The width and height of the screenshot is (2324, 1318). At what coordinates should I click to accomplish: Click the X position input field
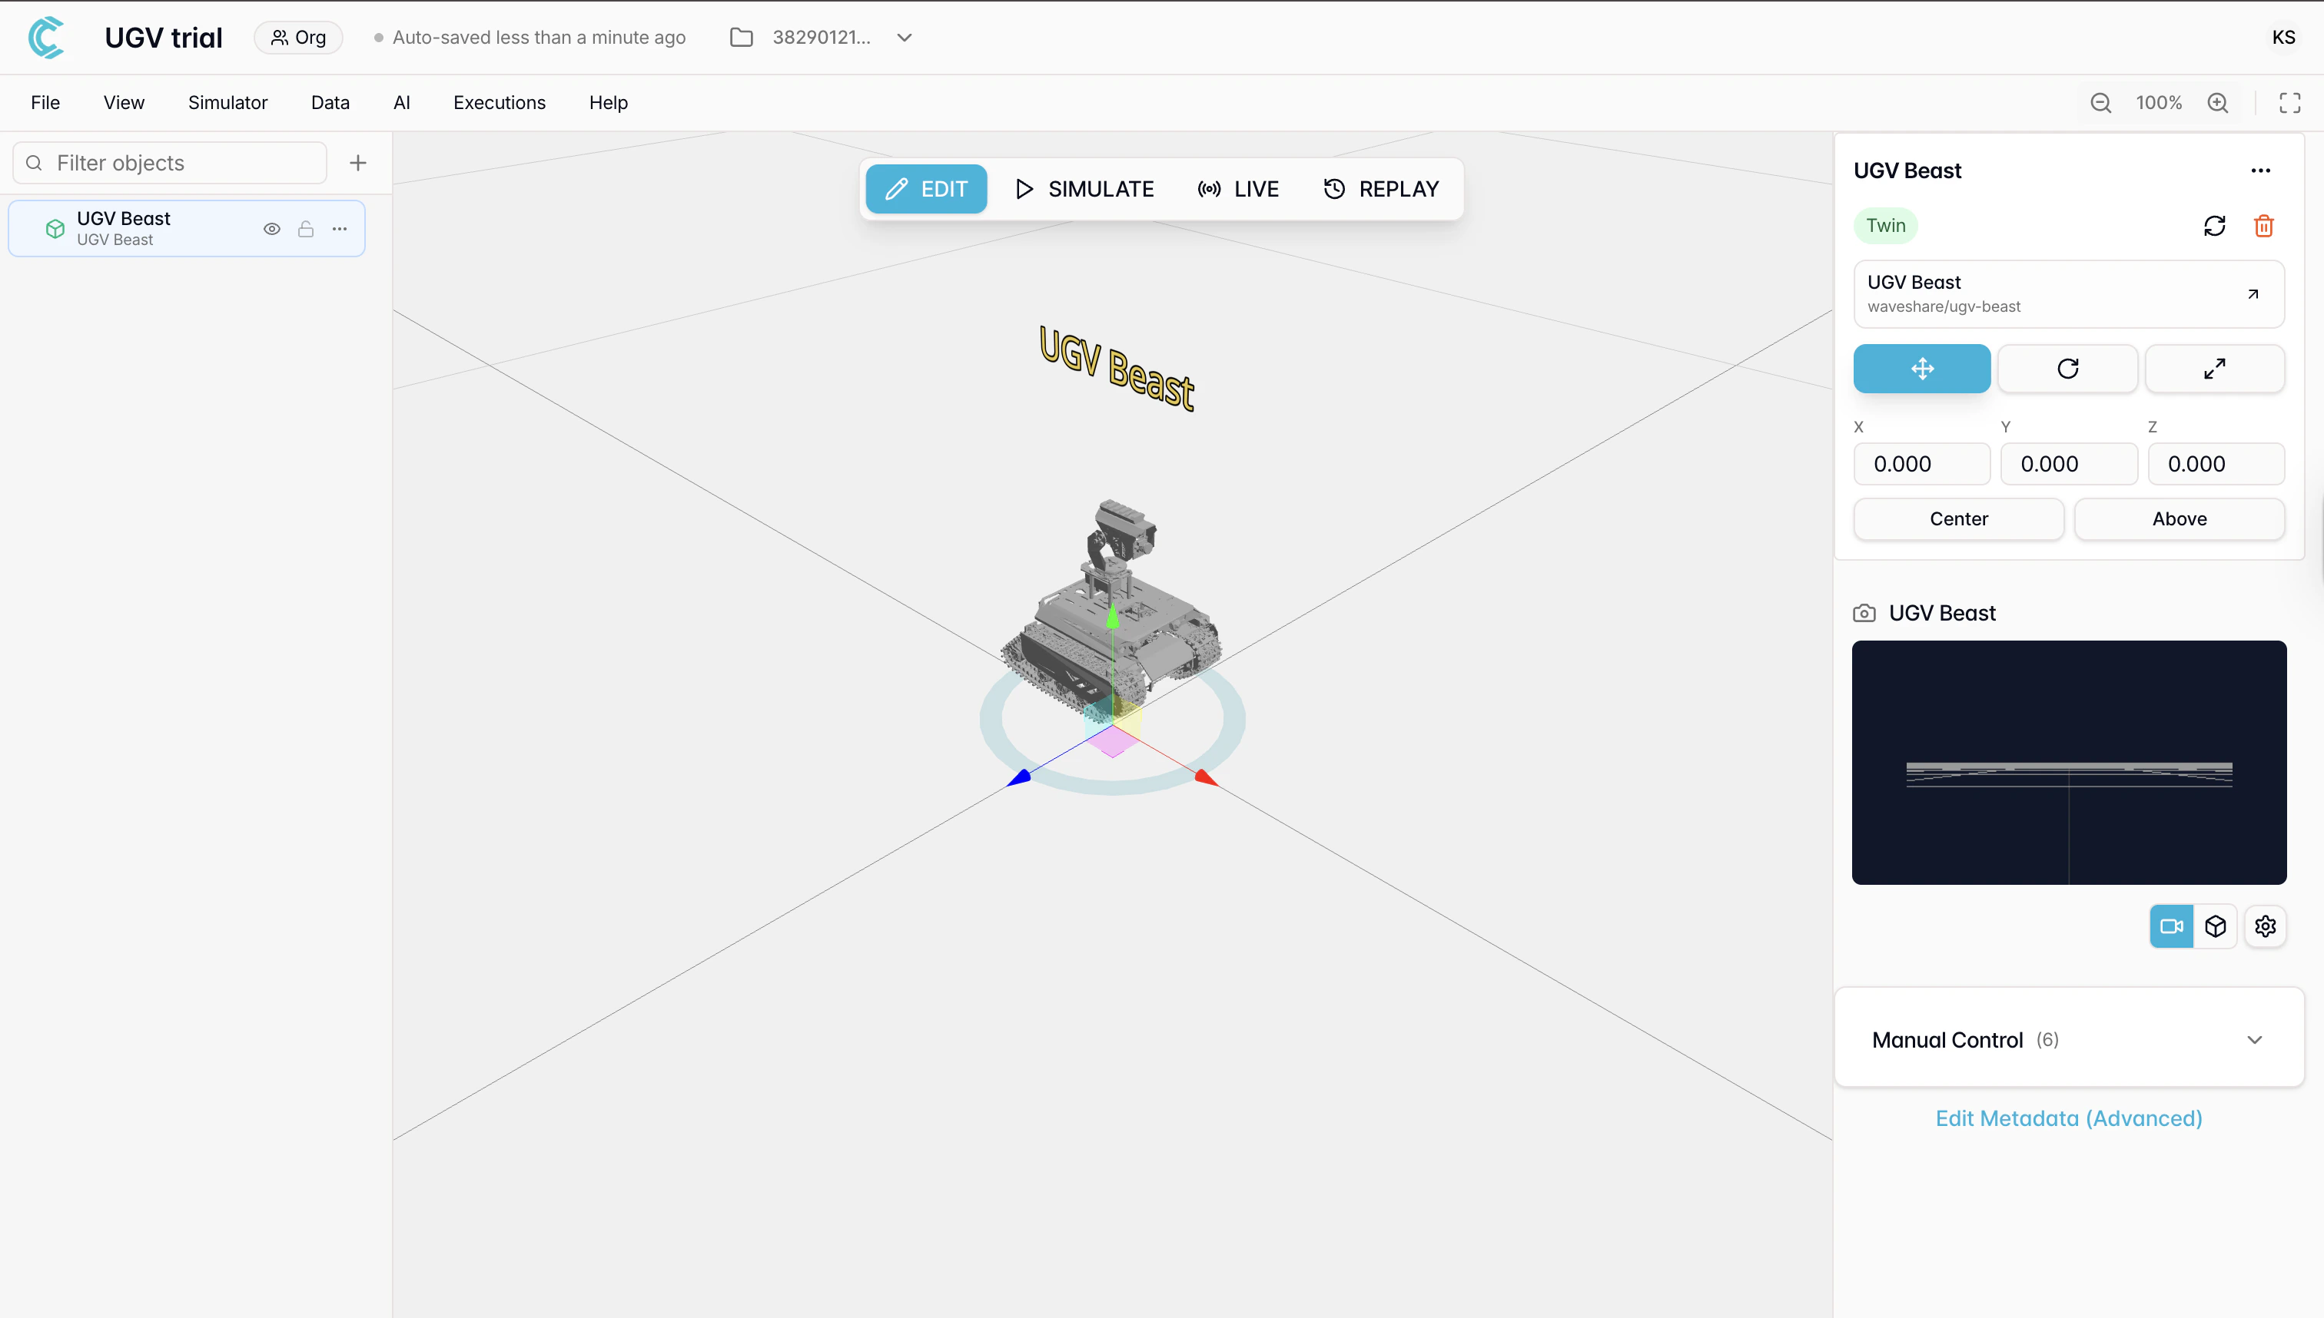1921,463
